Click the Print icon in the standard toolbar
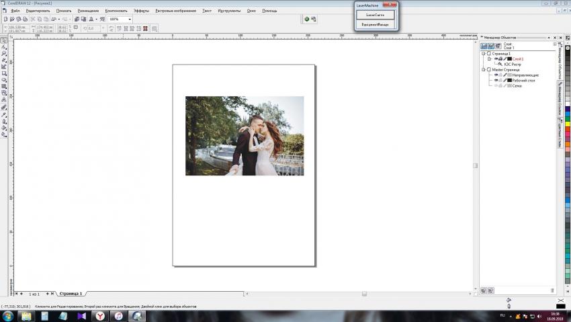The image size is (571, 322). click(24, 19)
